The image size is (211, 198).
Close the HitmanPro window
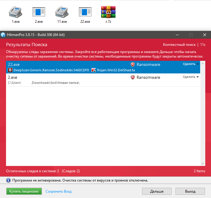click(205, 35)
